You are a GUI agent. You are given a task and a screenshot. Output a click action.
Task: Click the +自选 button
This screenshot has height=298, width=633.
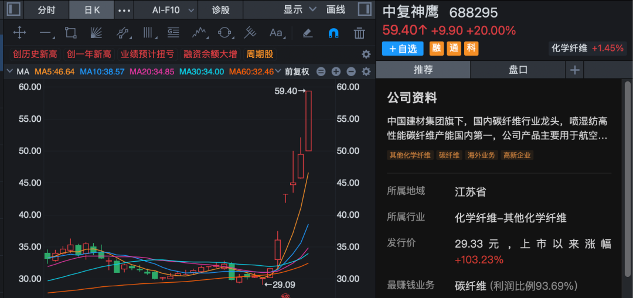click(x=403, y=49)
